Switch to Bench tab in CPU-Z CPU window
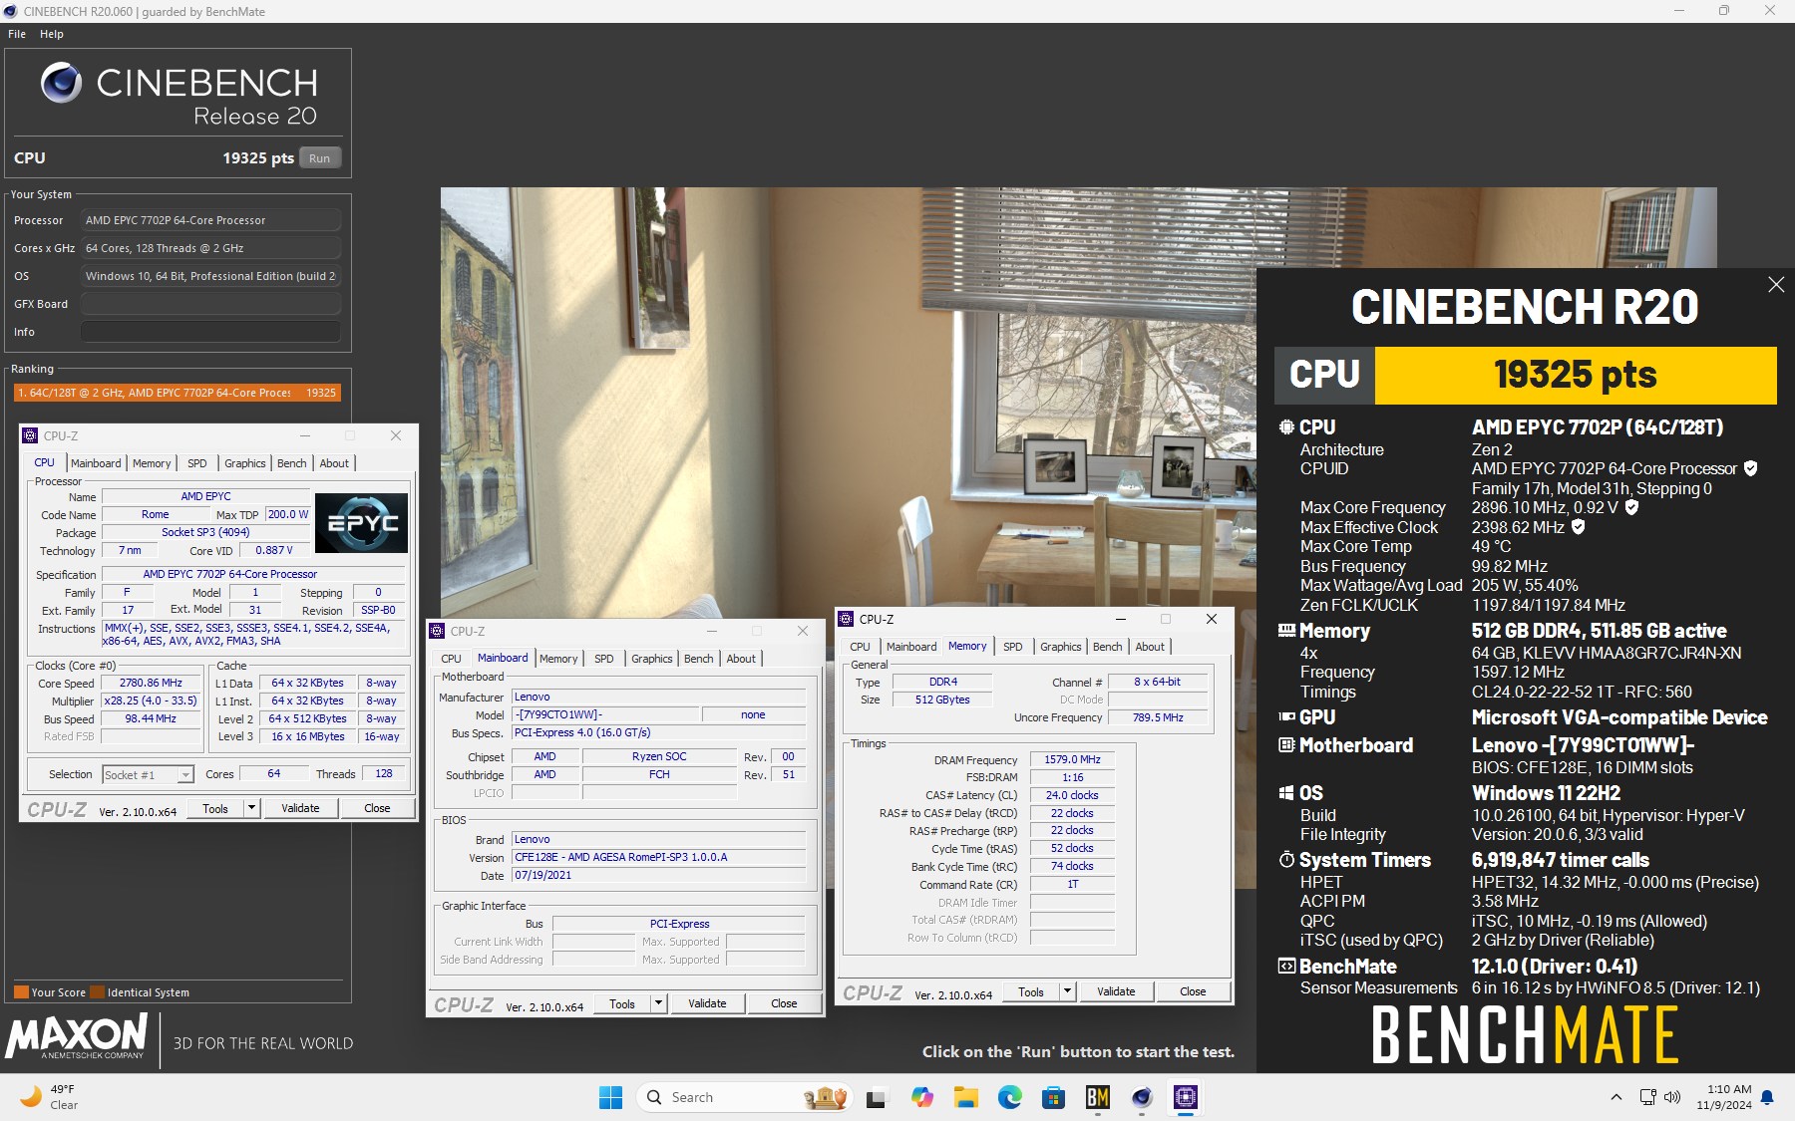The height and width of the screenshot is (1121, 1795). point(292,463)
